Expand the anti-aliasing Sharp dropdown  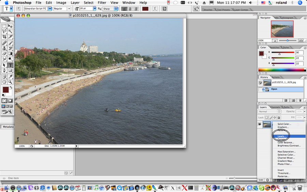(x=116, y=9)
